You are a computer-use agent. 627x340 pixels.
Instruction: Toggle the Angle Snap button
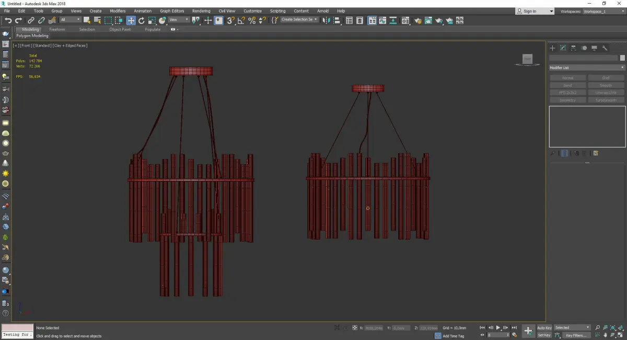241,20
